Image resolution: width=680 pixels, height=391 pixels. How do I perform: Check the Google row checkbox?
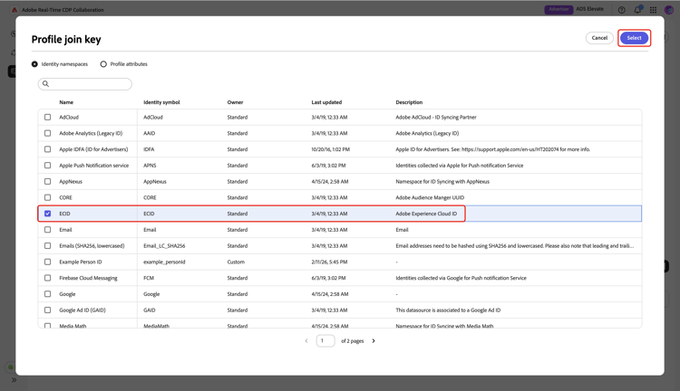48,294
